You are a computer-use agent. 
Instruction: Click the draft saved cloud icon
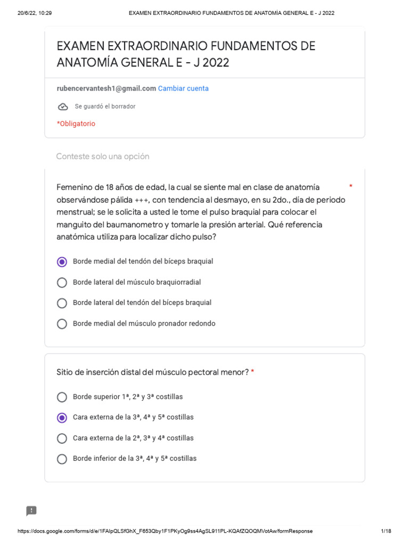63,106
